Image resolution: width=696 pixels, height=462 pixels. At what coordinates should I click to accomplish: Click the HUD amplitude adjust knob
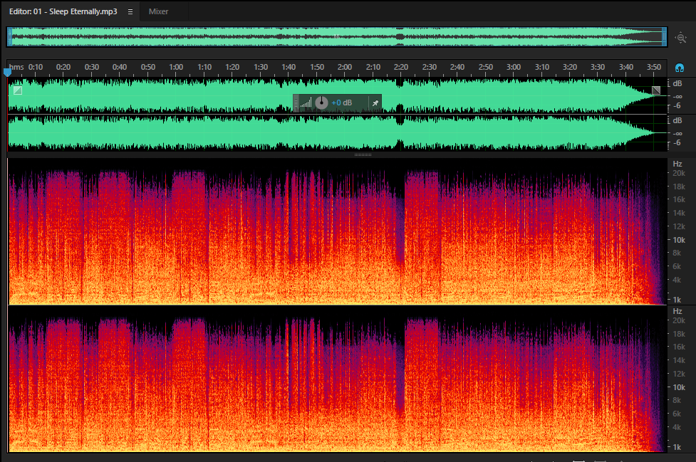click(321, 103)
